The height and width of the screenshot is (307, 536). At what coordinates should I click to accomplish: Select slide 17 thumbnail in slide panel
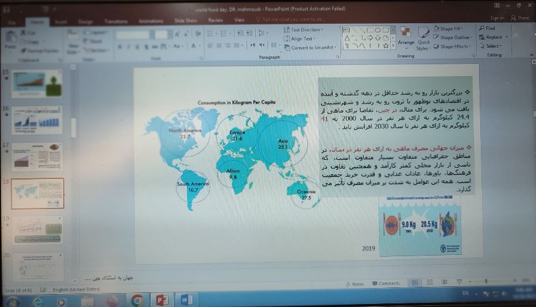pyautogui.click(x=37, y=155)
